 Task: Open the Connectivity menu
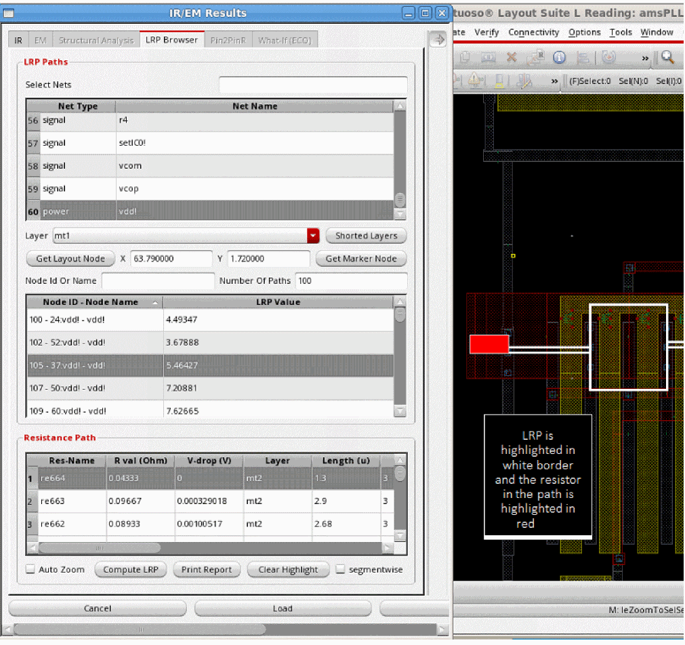pyautogui.click(x=533, y=33)
